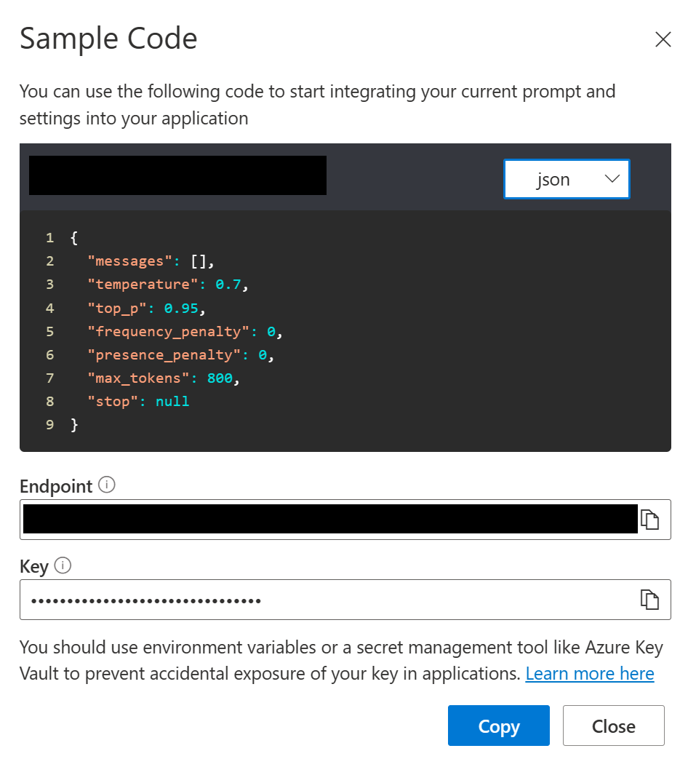Open the json language dropdown
This screenshot has height=759, width=696.
coord(567,179)
